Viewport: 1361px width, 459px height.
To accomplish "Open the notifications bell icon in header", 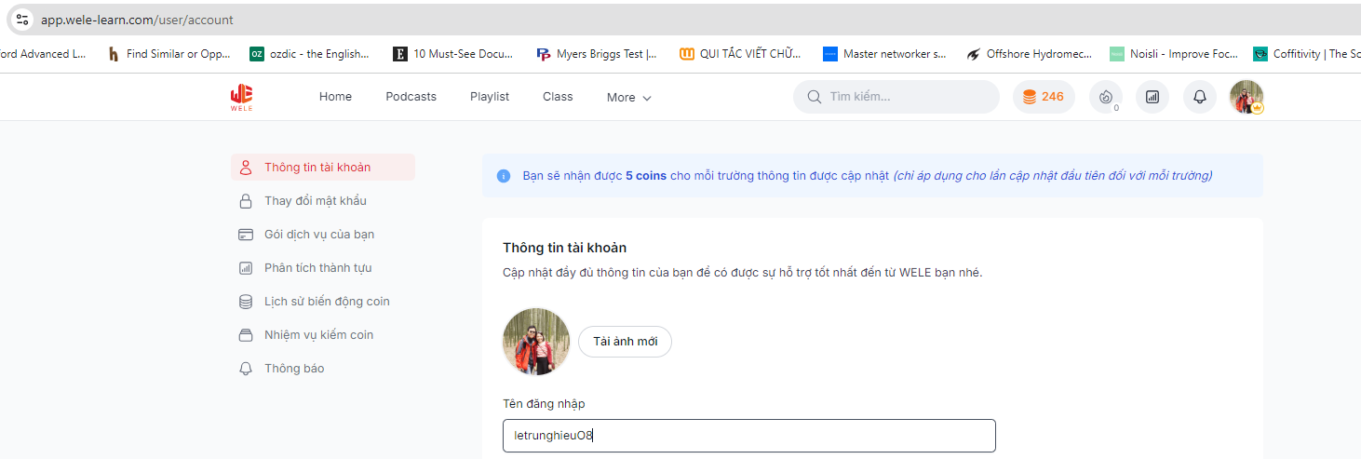I will pos(1199,97).
